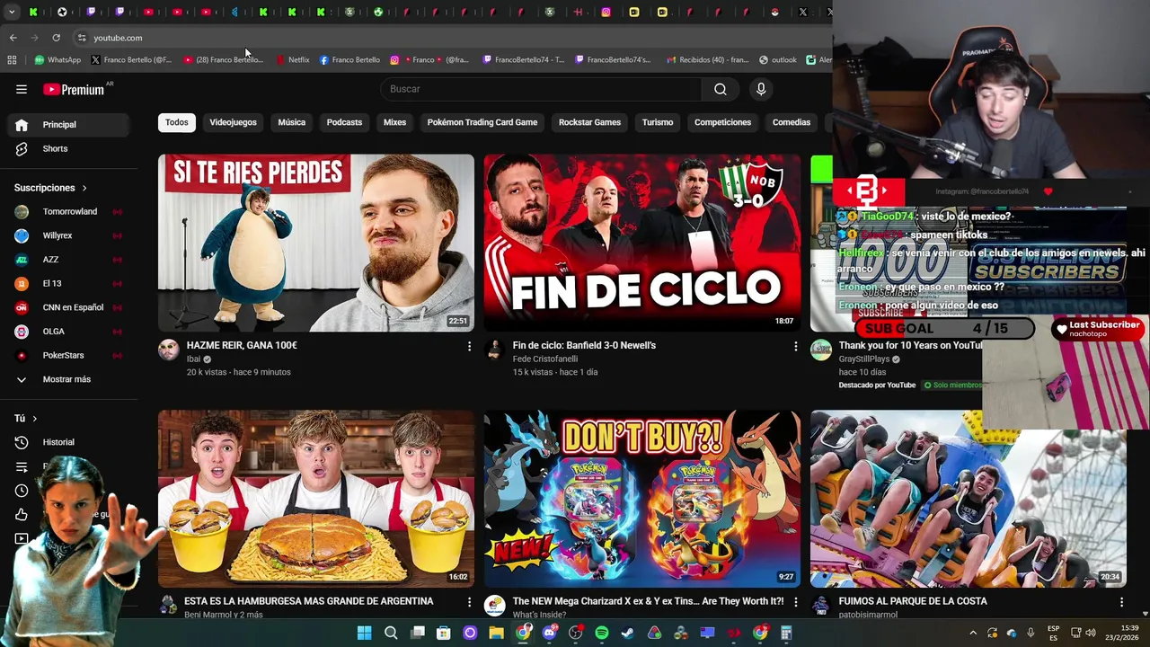Open Windows taskbar search

(x=391, y=633)
